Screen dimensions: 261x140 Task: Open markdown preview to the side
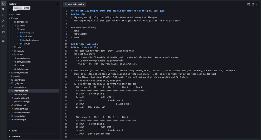(x=249, y=4)
